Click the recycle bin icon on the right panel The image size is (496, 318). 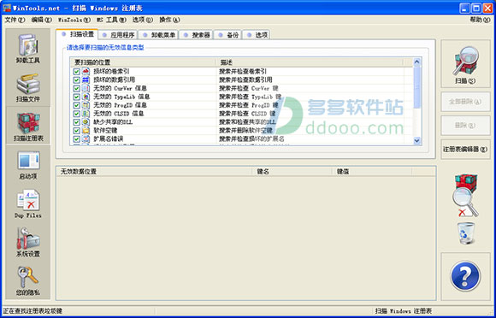[466, 233]
